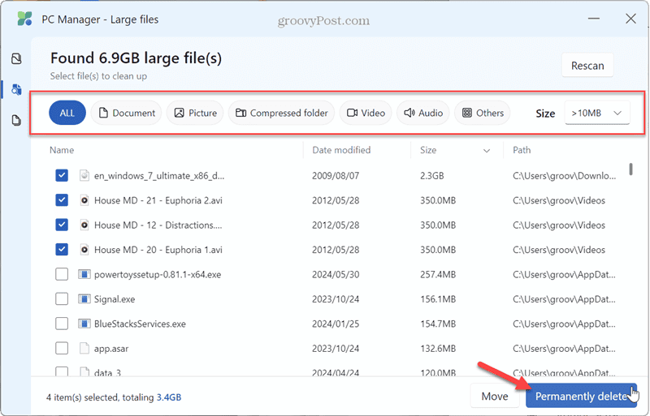Select the ALL filter tab
This screenshot has width=650, height=416.
67,113
